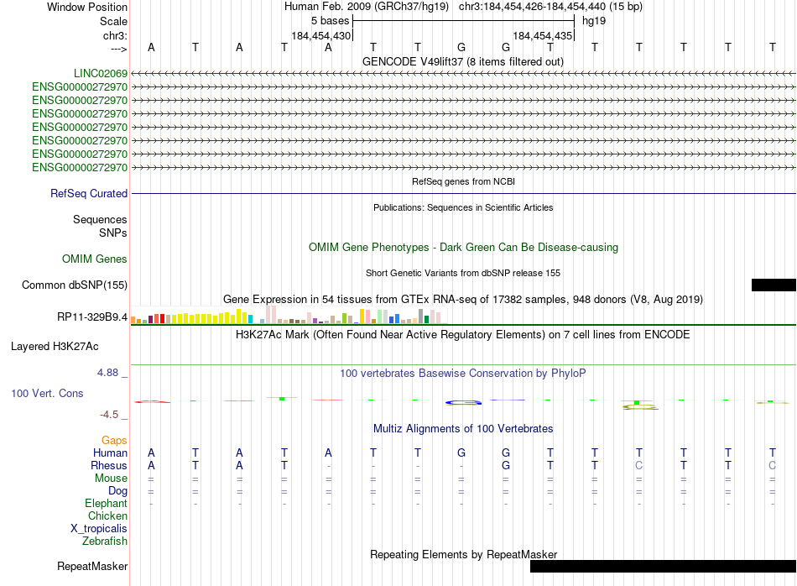797x586 pixels.
Task: Click the Zebrafish alignment row label
Action: [x=105, y=542]
